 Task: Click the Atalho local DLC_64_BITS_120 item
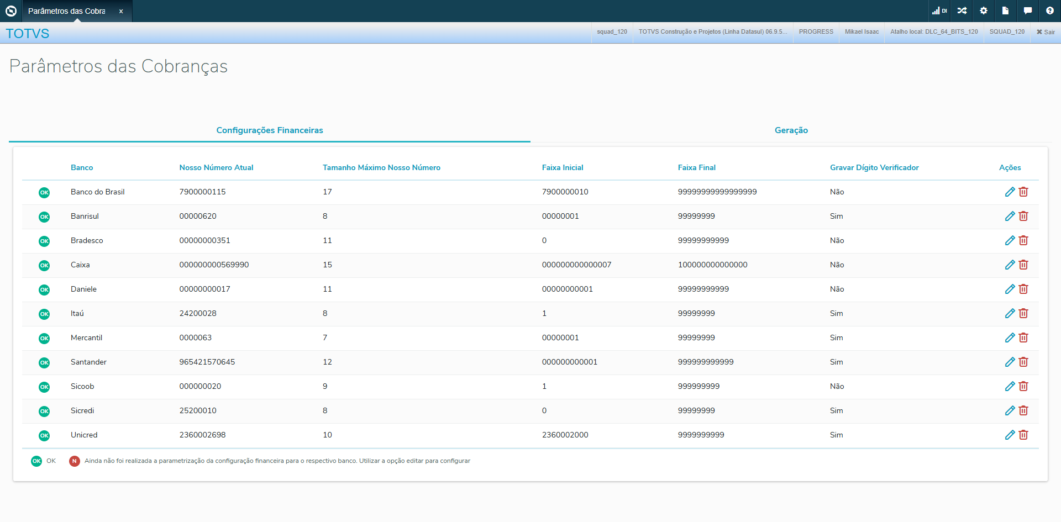[x=934, y=32]
